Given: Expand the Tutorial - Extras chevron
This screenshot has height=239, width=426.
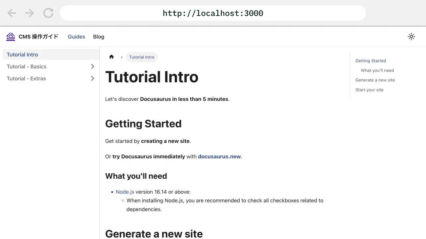Looking at the screenshot, I should (x=93, y=78).
